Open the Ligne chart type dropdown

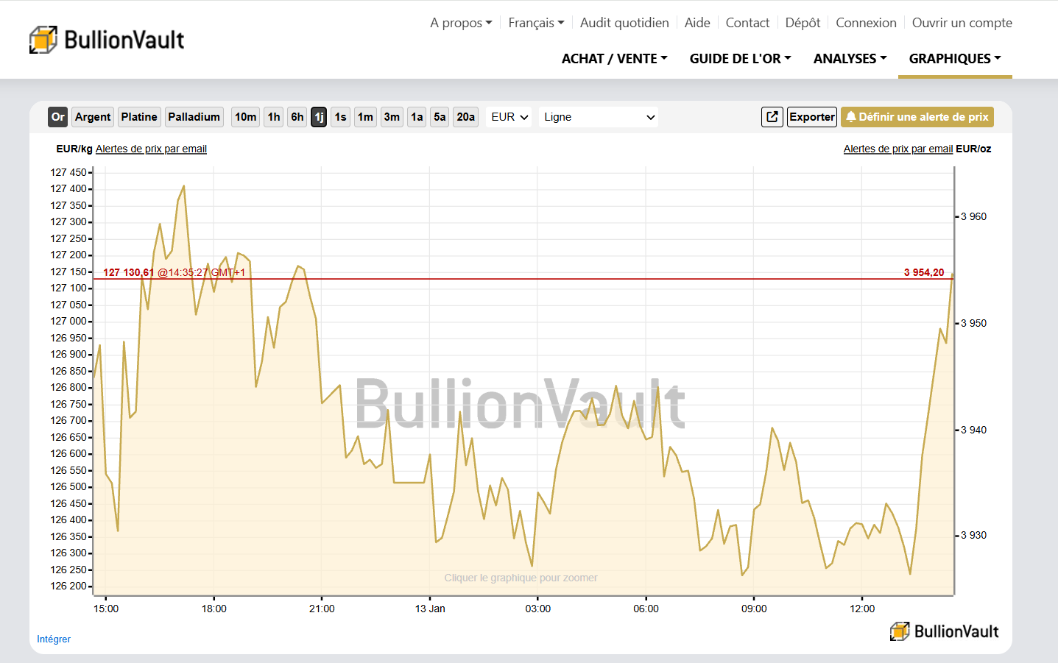(598, 117)
